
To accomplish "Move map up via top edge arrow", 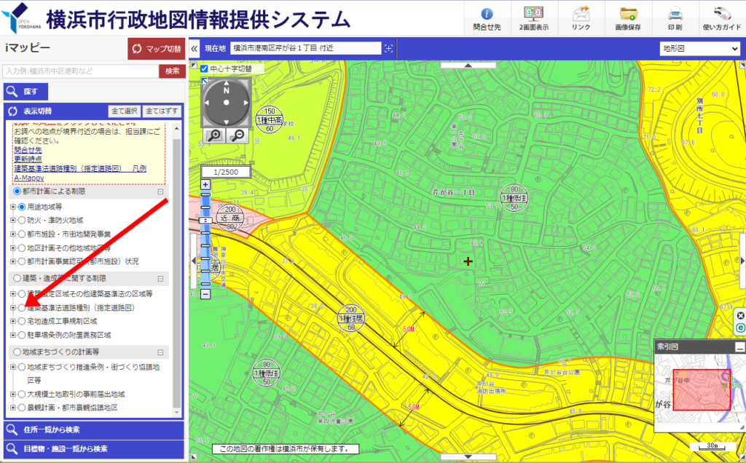I will [x=468, y=65].
